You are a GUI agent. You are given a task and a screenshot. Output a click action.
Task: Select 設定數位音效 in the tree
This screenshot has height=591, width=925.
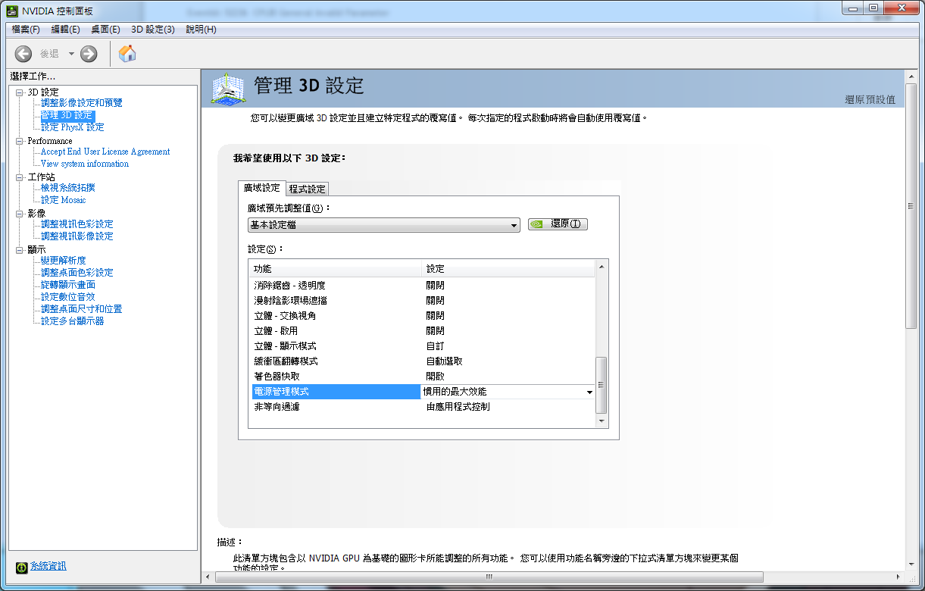point(67,297)
